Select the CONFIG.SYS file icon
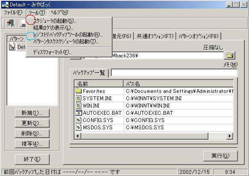The height and width of the screenshot is (176, 249). [x=78, y=120]
